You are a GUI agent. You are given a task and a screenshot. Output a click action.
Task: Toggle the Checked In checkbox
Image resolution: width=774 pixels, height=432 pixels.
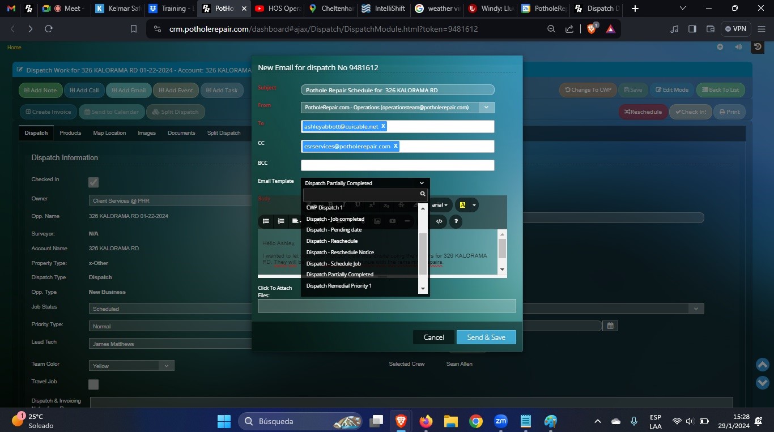click(93, 182)
